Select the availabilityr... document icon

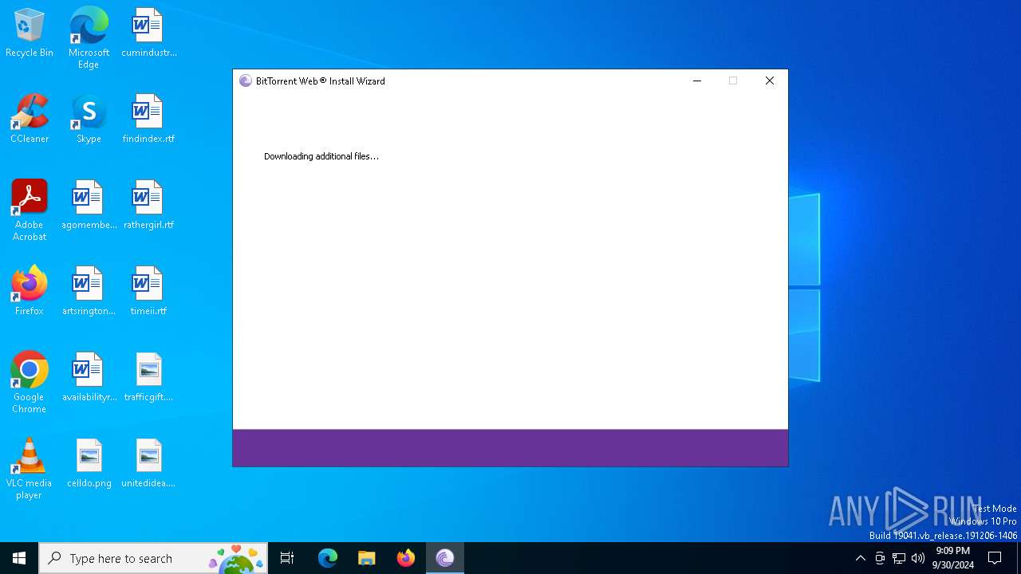[89, 377]
